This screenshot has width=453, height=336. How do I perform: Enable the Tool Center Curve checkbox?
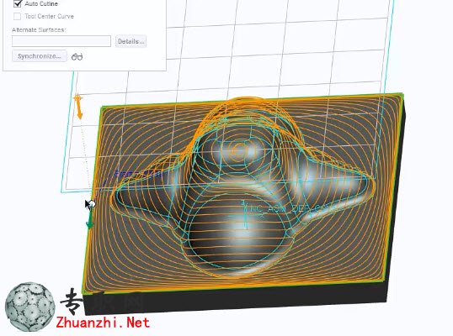tap(18, 17)
